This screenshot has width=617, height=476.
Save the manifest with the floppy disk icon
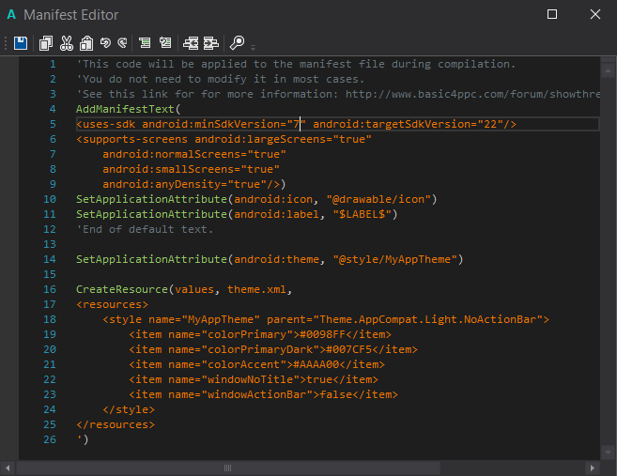click(x=21, y=43)
